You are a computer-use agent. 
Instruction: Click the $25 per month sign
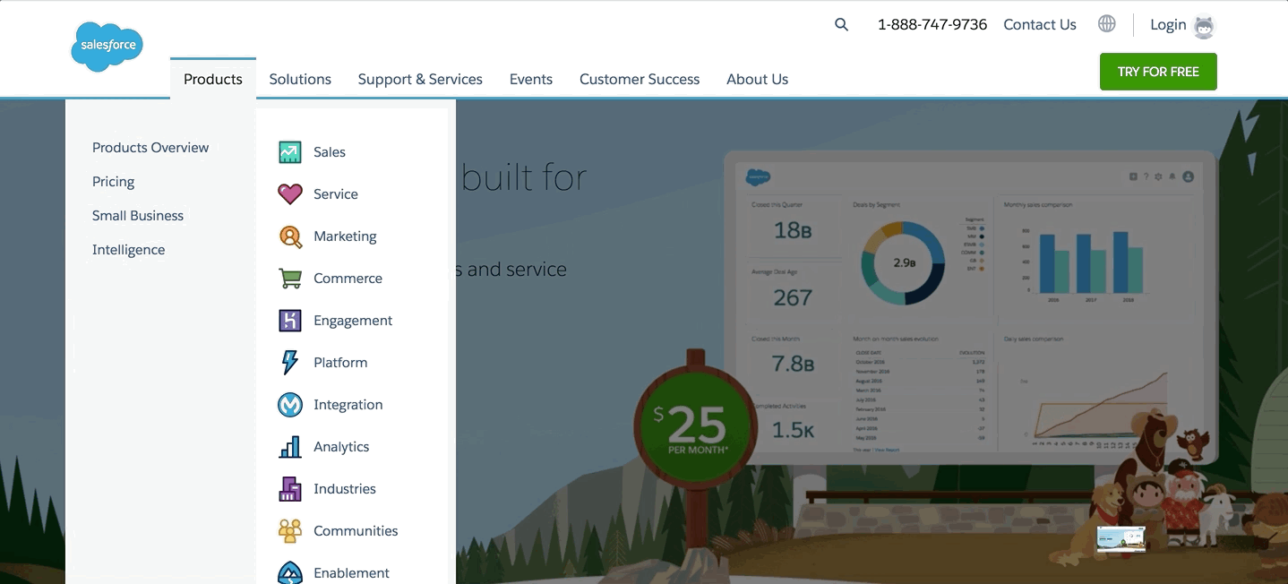pos(696,426)
